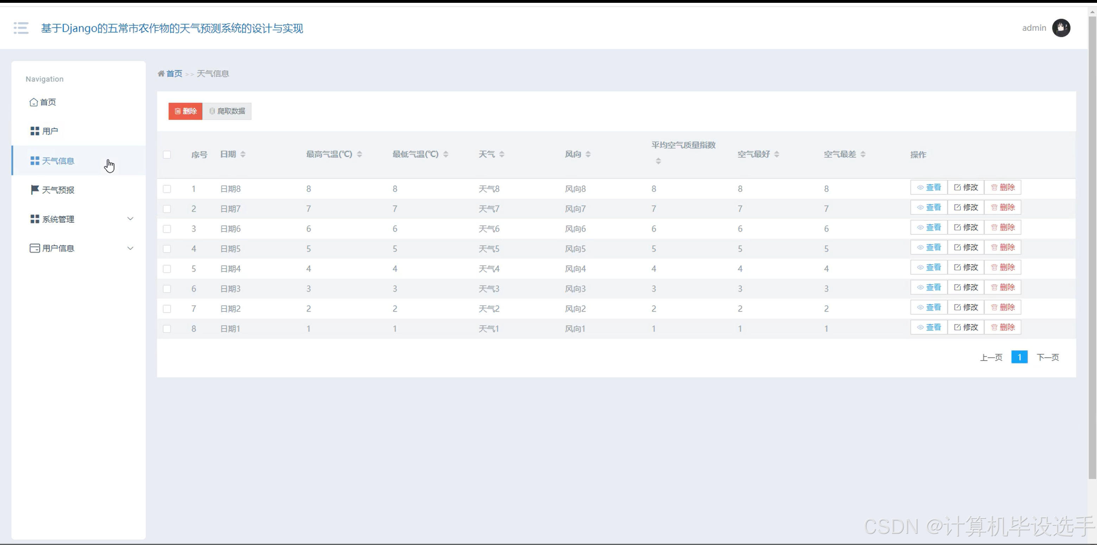Viewport: 1097px width, 545px height.
Task: Open the 天气预报 navigation item
Action: click(x=58, y=190)
